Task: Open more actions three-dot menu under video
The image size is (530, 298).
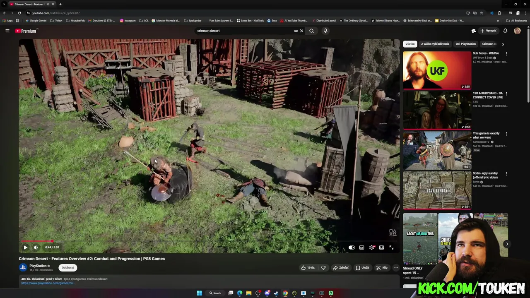Action: (396, 268)
